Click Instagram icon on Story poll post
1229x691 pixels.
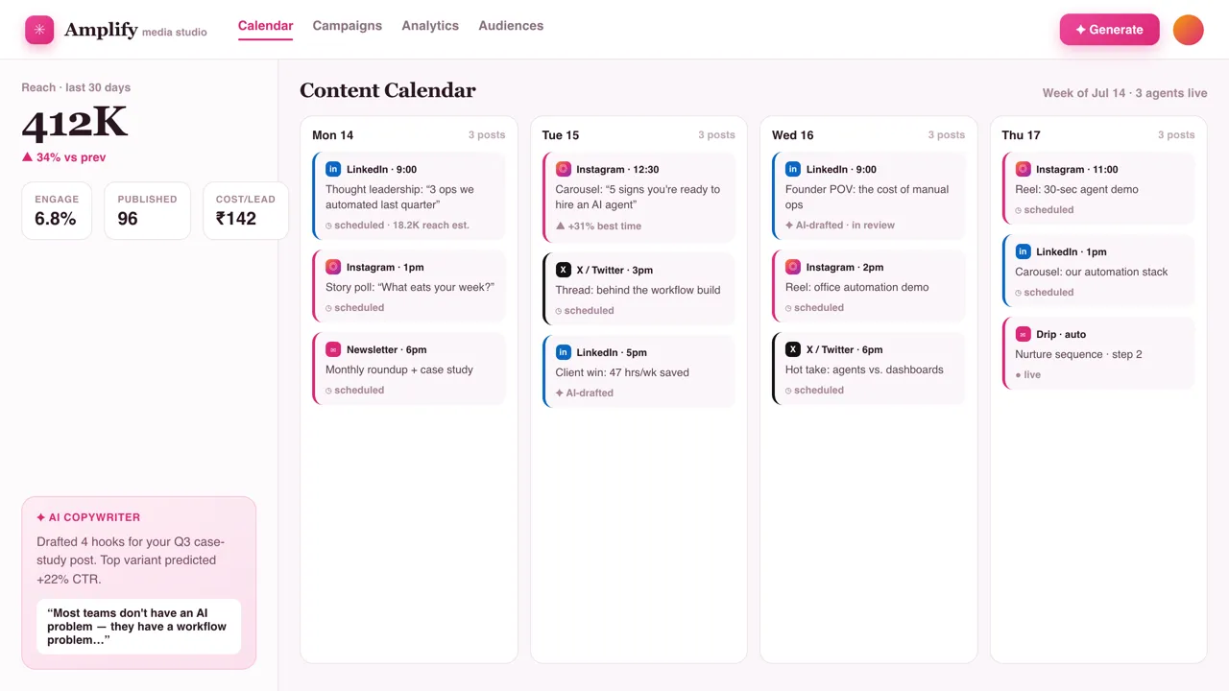[x=333, y=267]
